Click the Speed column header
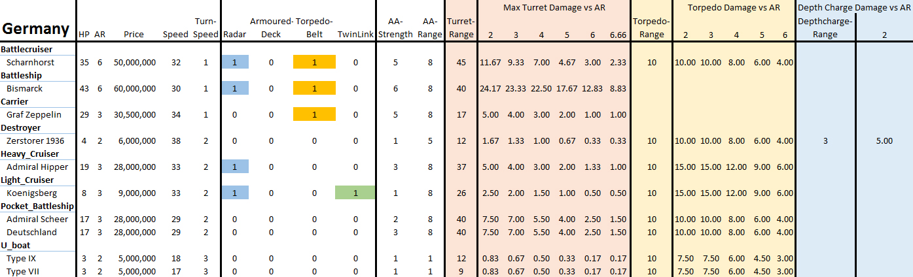The width and height of the screenshot is (913, 277). pos(175,35)
